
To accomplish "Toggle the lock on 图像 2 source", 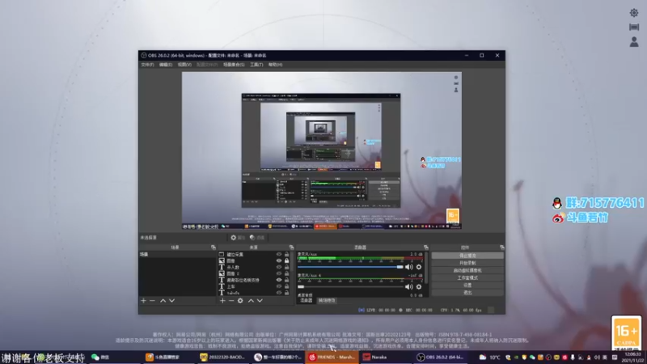I will (x=287, y=273).
